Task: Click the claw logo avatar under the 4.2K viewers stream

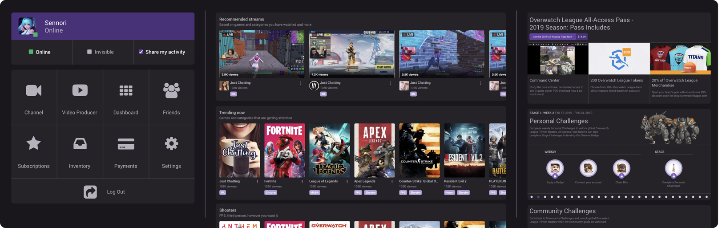Action: 314,85
